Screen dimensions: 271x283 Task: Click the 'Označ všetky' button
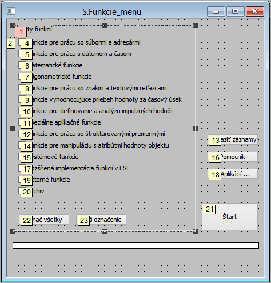pos(44,220)
